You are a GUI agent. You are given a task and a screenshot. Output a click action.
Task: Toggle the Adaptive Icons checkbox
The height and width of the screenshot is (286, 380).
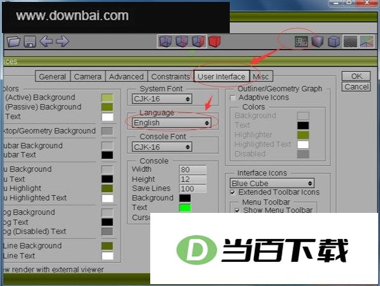(x=233, y=98)
